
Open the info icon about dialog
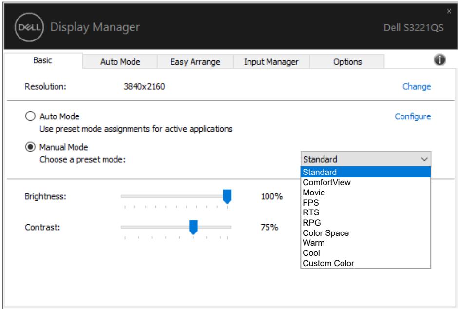coord(439,60)
